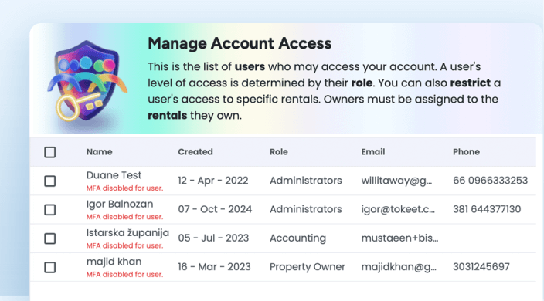The width and height of the screenshot is (544, 301).
Task: Toggle checkbox for Istarska županija
Action: click(50, 238)
